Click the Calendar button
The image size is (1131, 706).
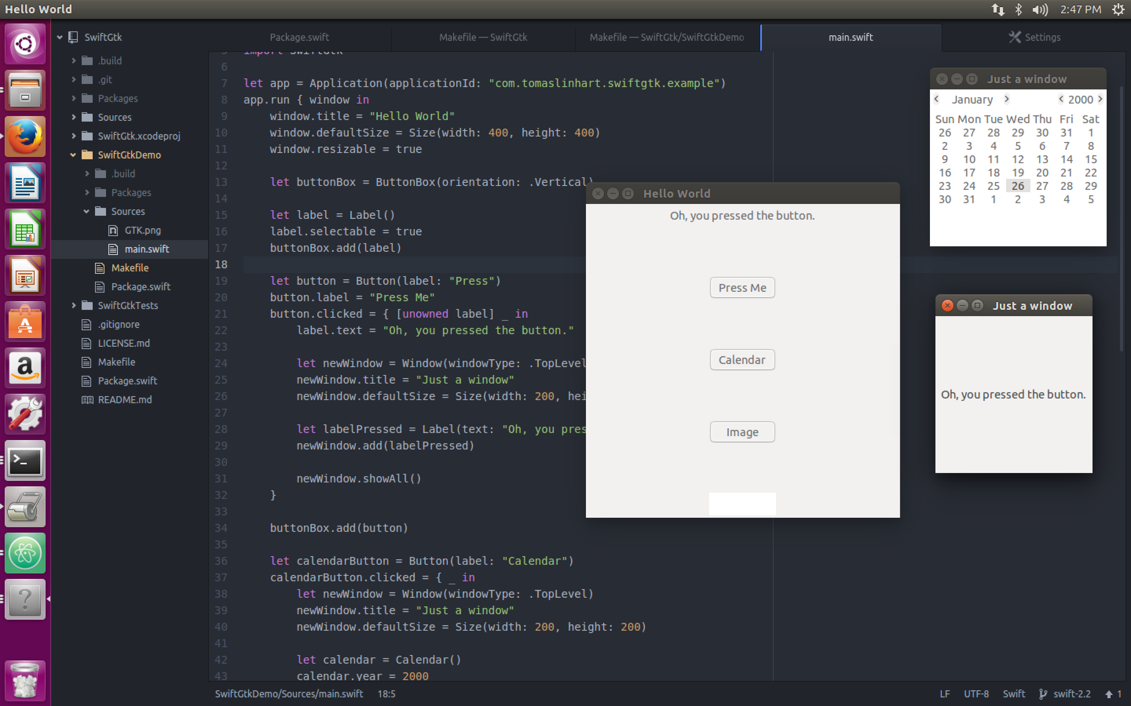coord(742,360)
